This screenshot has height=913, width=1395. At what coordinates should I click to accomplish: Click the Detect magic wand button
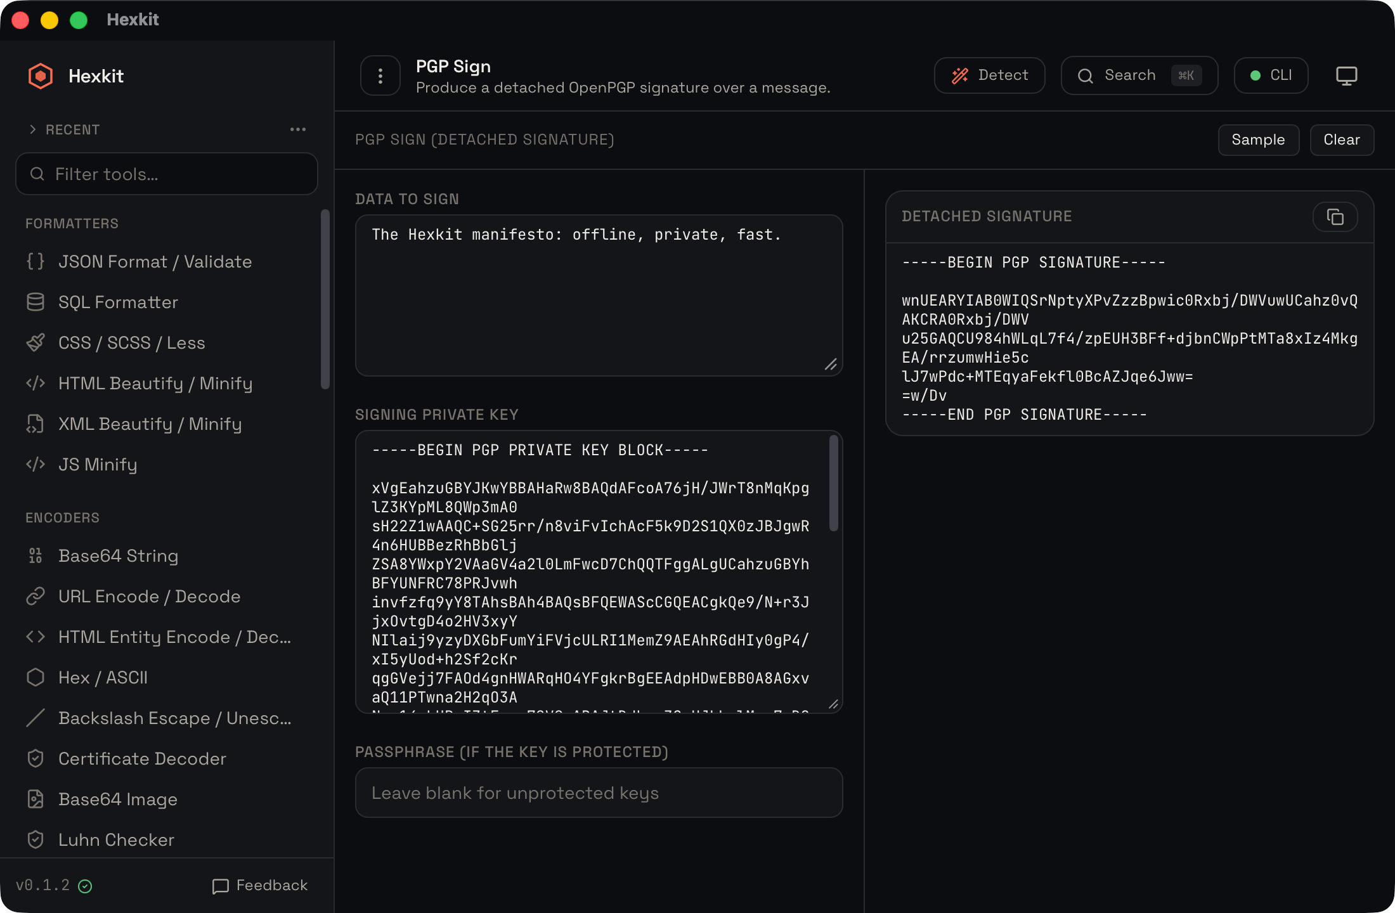pyautogui.click(x=990, y=75)
